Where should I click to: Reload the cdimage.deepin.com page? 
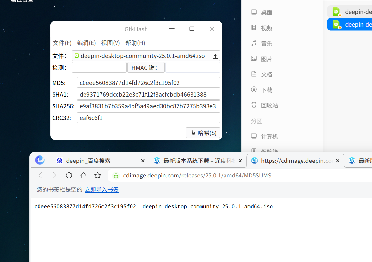point(69,176)
